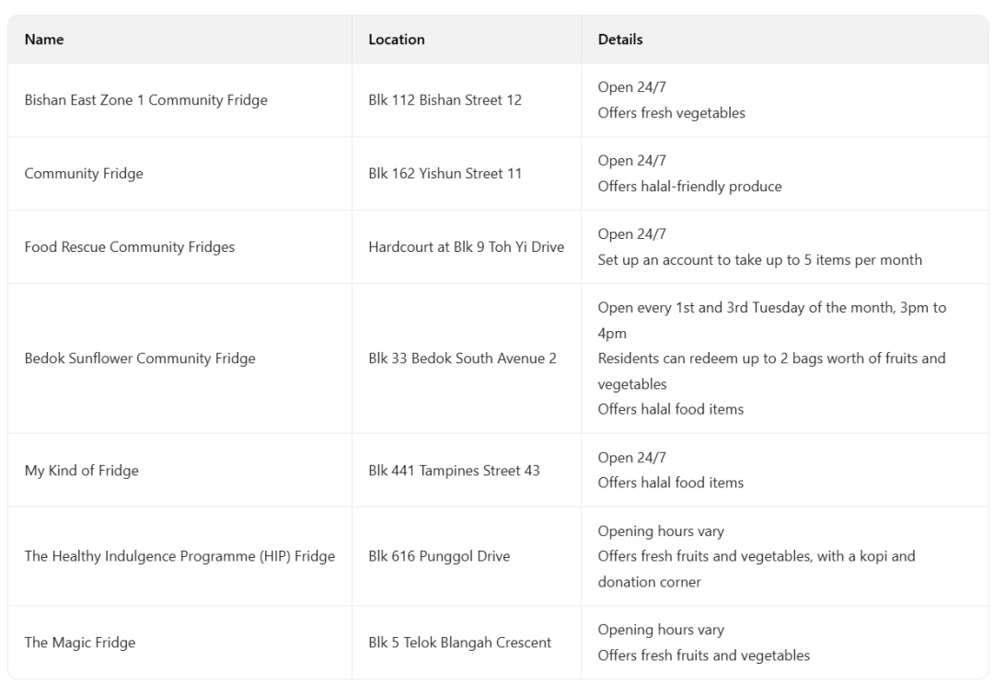Viewport: 994px width, 683px height.
Task: Click the Blk 441 Tampines Street 43 location
Action: pyautogui.click(x=454, y=471)
